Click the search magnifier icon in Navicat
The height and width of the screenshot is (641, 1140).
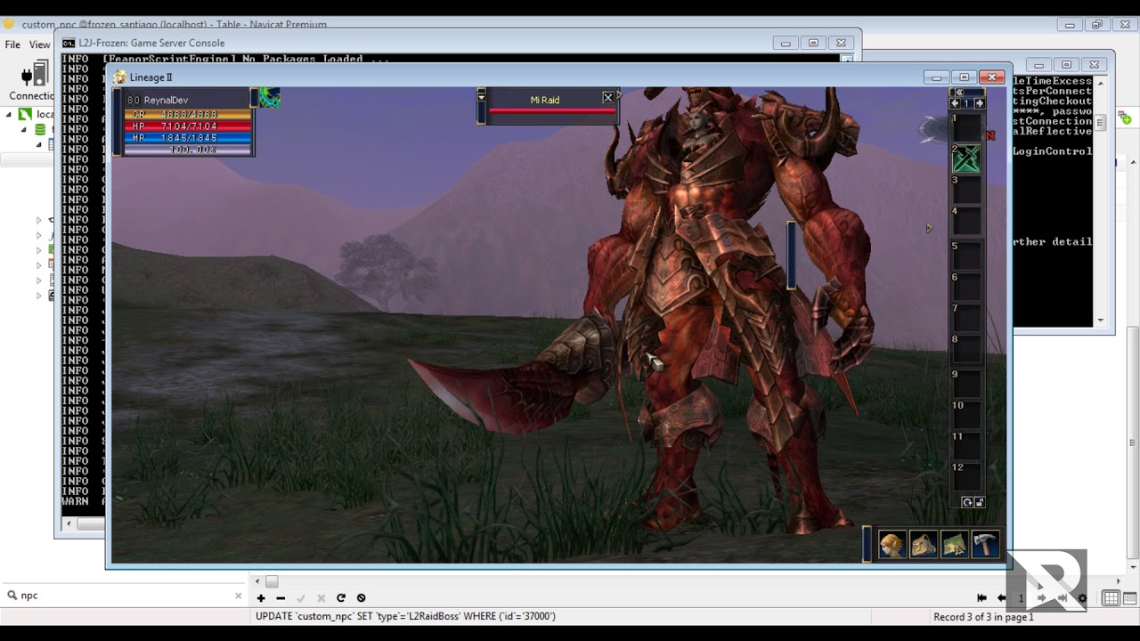(x=12, y=596)
